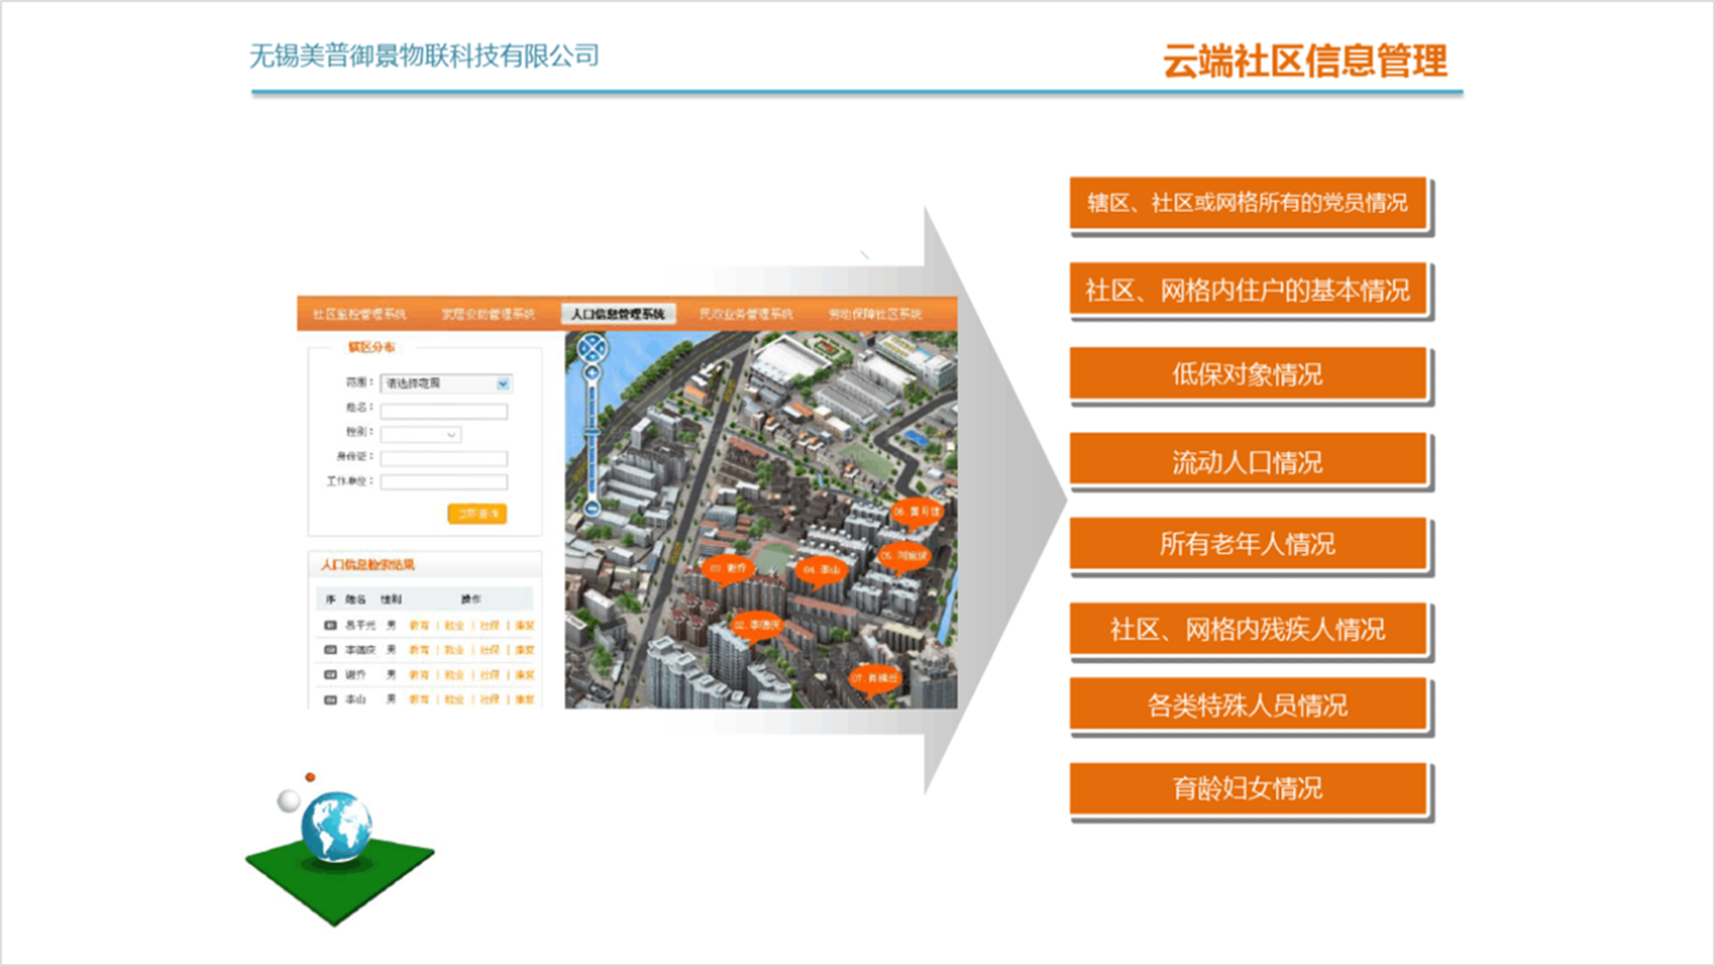
Task: Click the orange map marker numbered 07
Action: [x=875, y=678]
